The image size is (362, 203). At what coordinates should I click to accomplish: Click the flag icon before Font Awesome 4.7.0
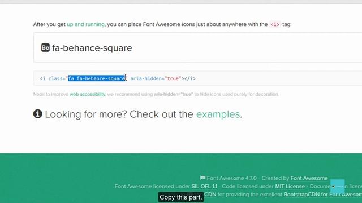point(202,178)
